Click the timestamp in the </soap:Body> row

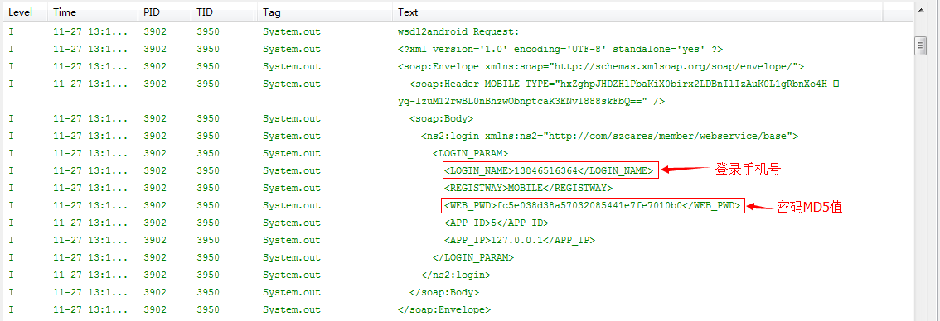pos(90,292)
